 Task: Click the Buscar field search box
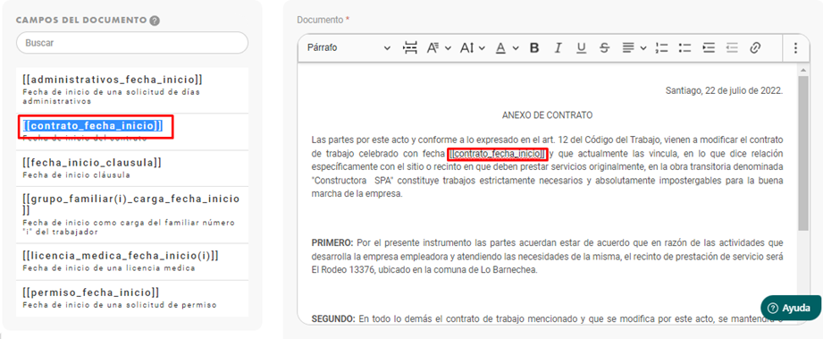tap(132, 43)
